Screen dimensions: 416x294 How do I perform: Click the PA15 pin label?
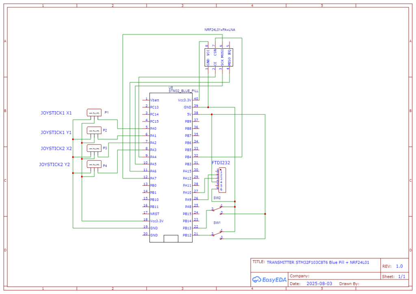(x=187, y=171)
